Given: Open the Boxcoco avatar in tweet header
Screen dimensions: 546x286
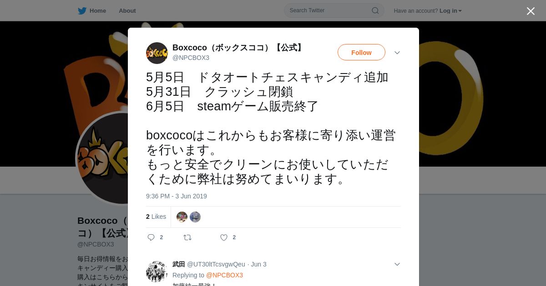Looking at the screenshot, I should click(157, 53).
